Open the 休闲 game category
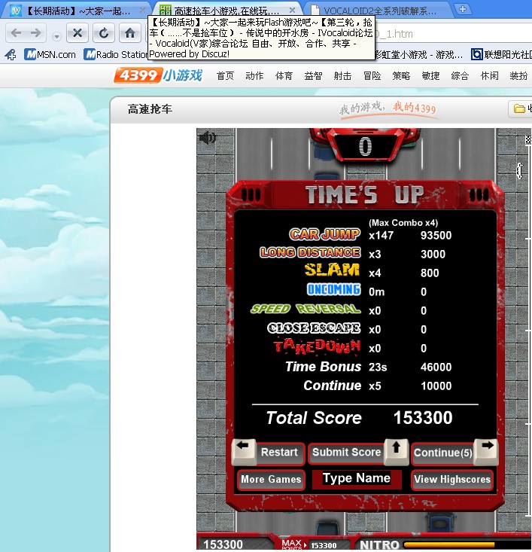The image size is (532, 552). click(489, 76)
